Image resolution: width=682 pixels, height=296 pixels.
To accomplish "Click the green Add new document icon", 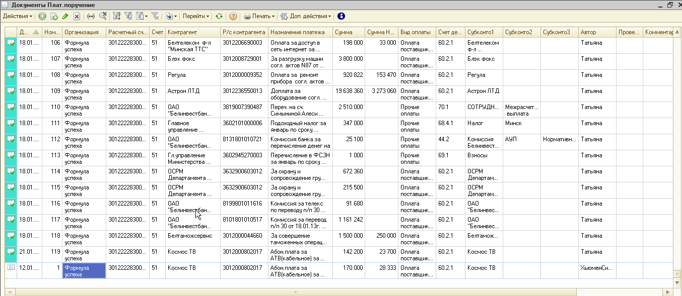I will click(42, 16).
